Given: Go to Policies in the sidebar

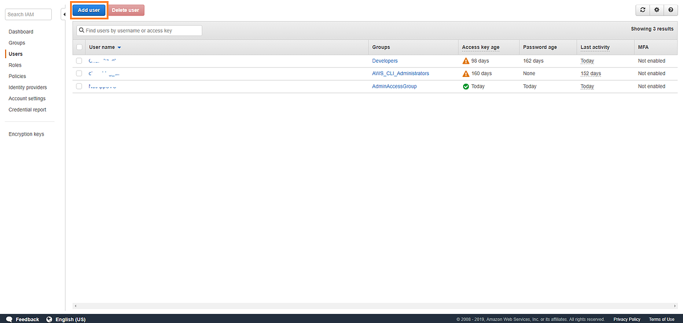Looking at the screenshot, I should (17, 76).
